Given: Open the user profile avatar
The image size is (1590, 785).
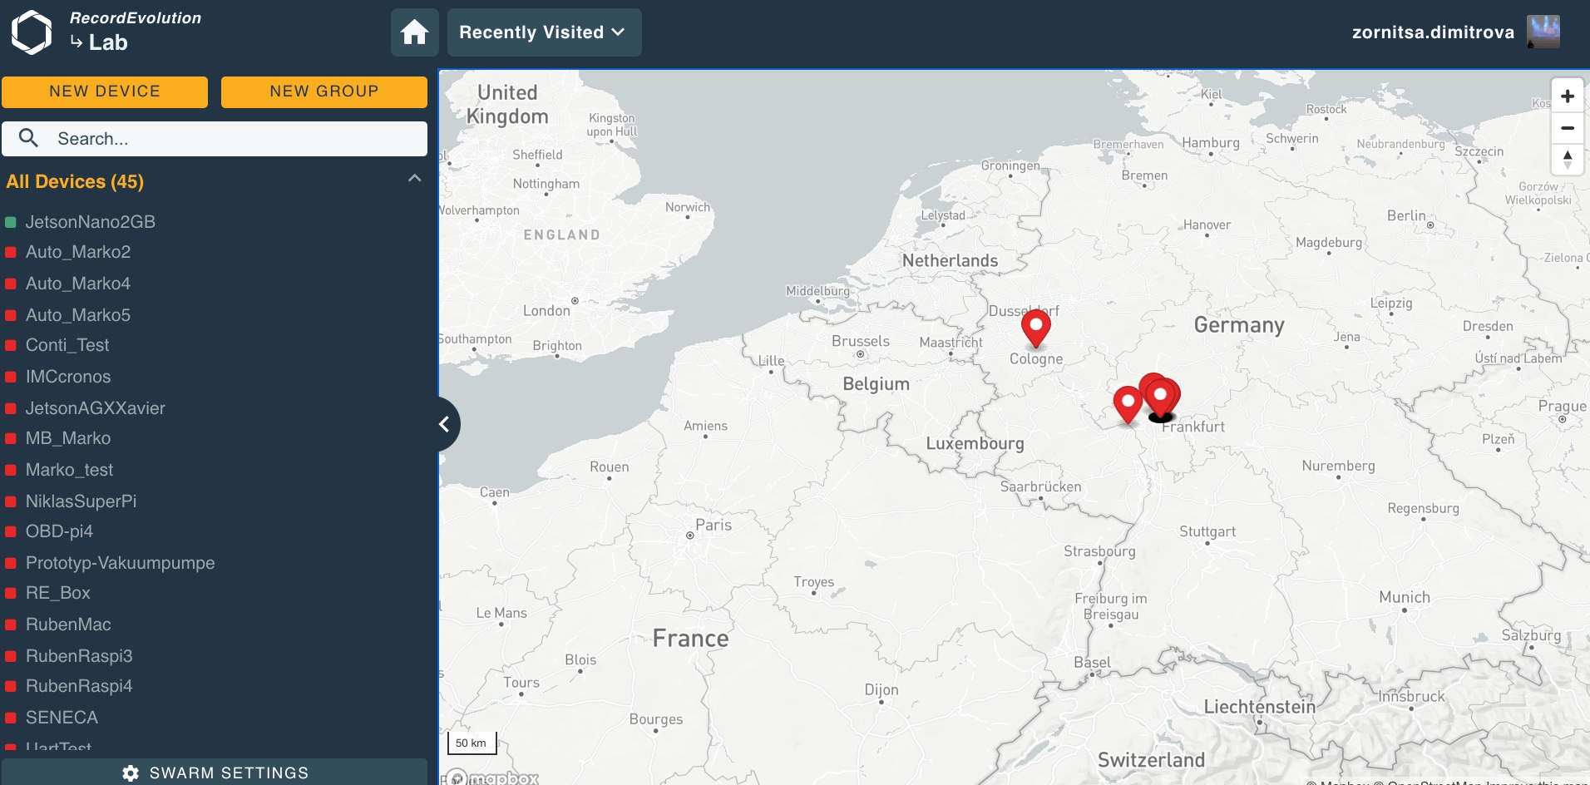Looking at the screenshot, I should pyautogui.click(x=1543, y=32).
